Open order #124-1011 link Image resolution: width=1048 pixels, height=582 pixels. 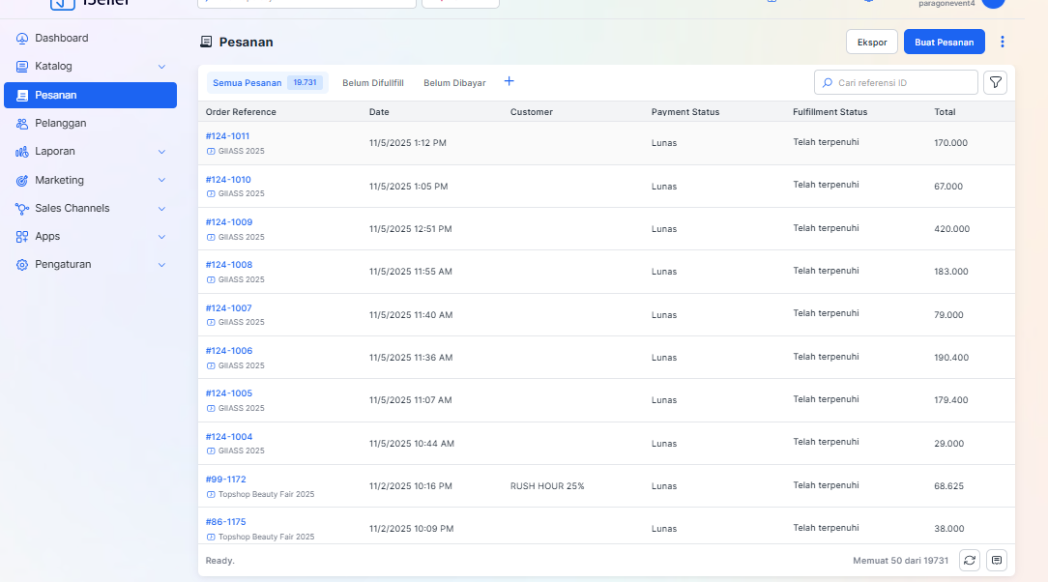point(227,136)
